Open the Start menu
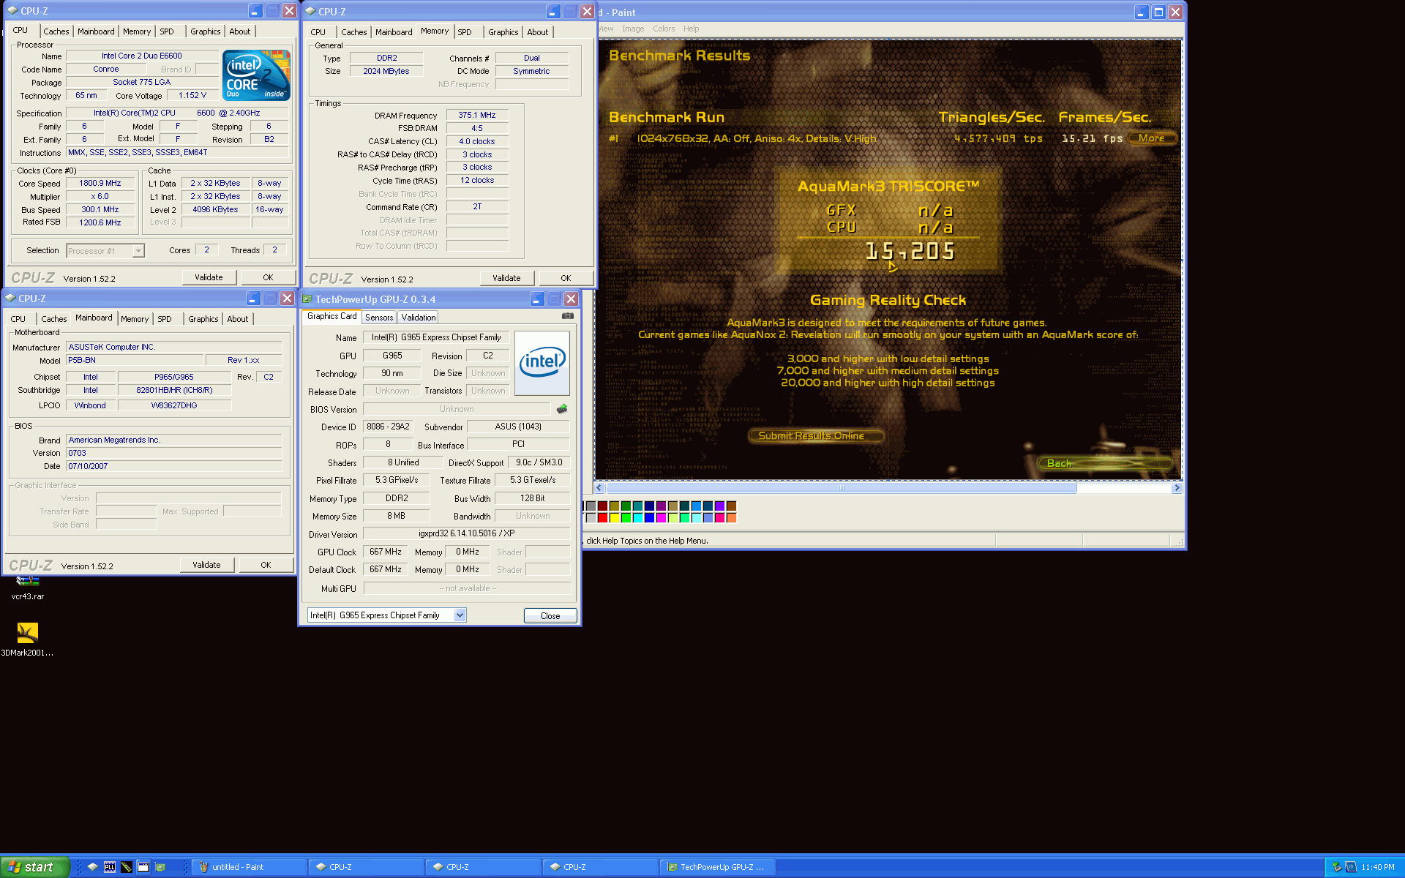This screenshot has height=878, width=1405. pos(35,867)
